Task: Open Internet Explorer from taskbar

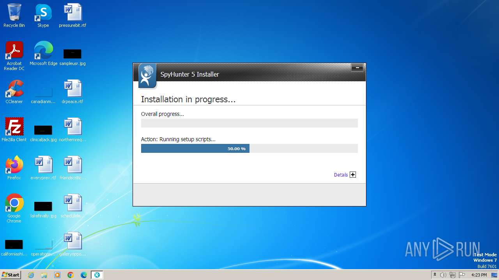Action: click(31, 275)
